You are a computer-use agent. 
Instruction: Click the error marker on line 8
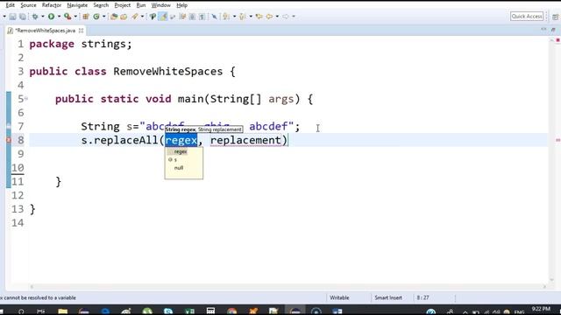pos(9,140)
